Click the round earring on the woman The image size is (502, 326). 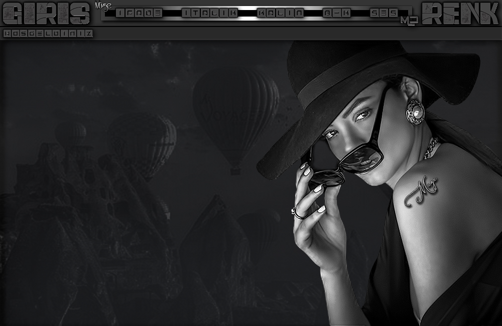(415, 111)
